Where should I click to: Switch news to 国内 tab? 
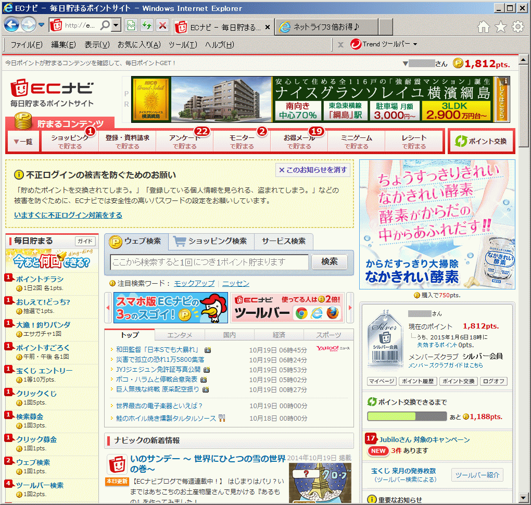pyautogui.click(x=229, y=335)
